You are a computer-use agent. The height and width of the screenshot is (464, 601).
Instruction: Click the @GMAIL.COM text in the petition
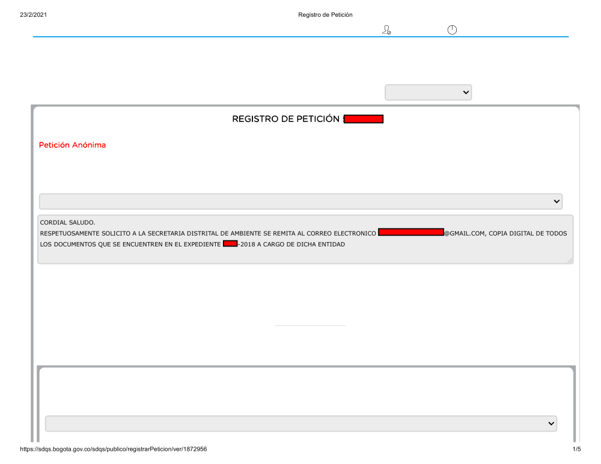(x=464, y=233)
